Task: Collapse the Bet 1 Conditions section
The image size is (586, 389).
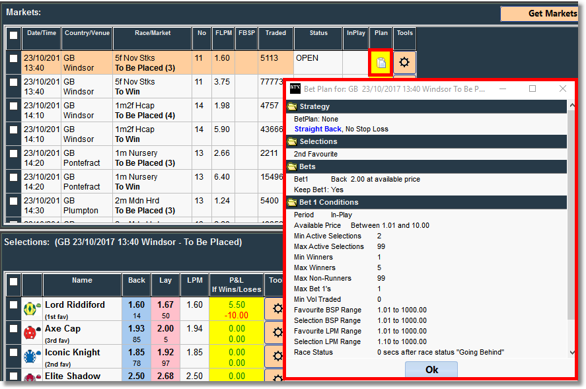Action: pyautogui.click(x=292, y=202)
